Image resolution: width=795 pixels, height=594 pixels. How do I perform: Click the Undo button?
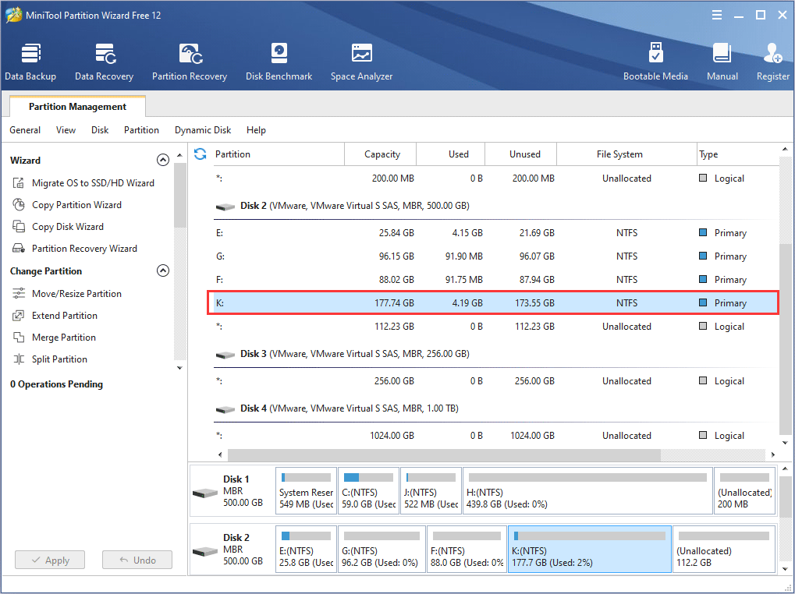point(137,559)
